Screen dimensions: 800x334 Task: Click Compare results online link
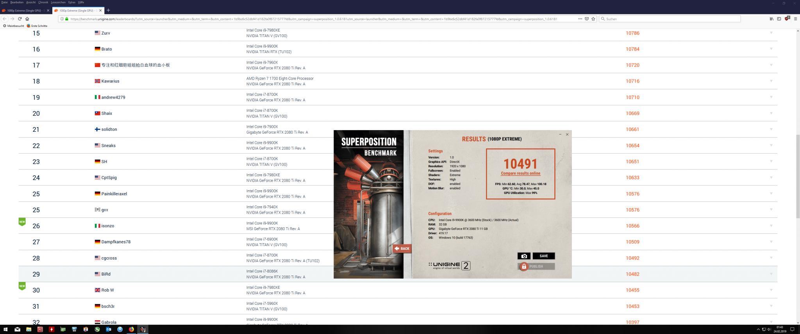coord(520,173)
